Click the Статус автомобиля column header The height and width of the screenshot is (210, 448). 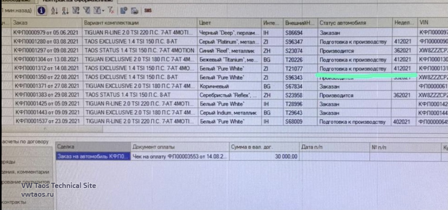tap(354, 23)
